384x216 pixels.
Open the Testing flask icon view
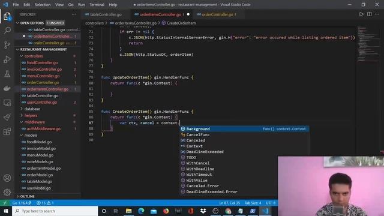coord(7,74)
